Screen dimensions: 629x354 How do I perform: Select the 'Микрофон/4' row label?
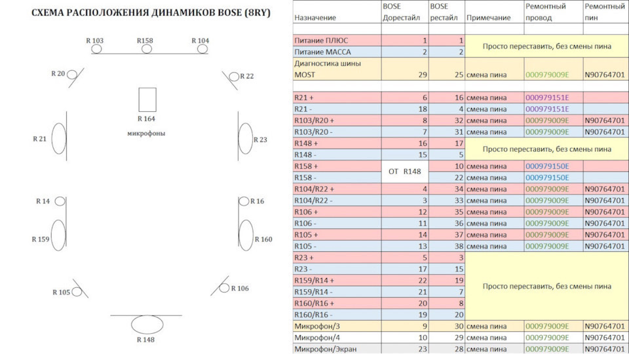coord(317,338)
